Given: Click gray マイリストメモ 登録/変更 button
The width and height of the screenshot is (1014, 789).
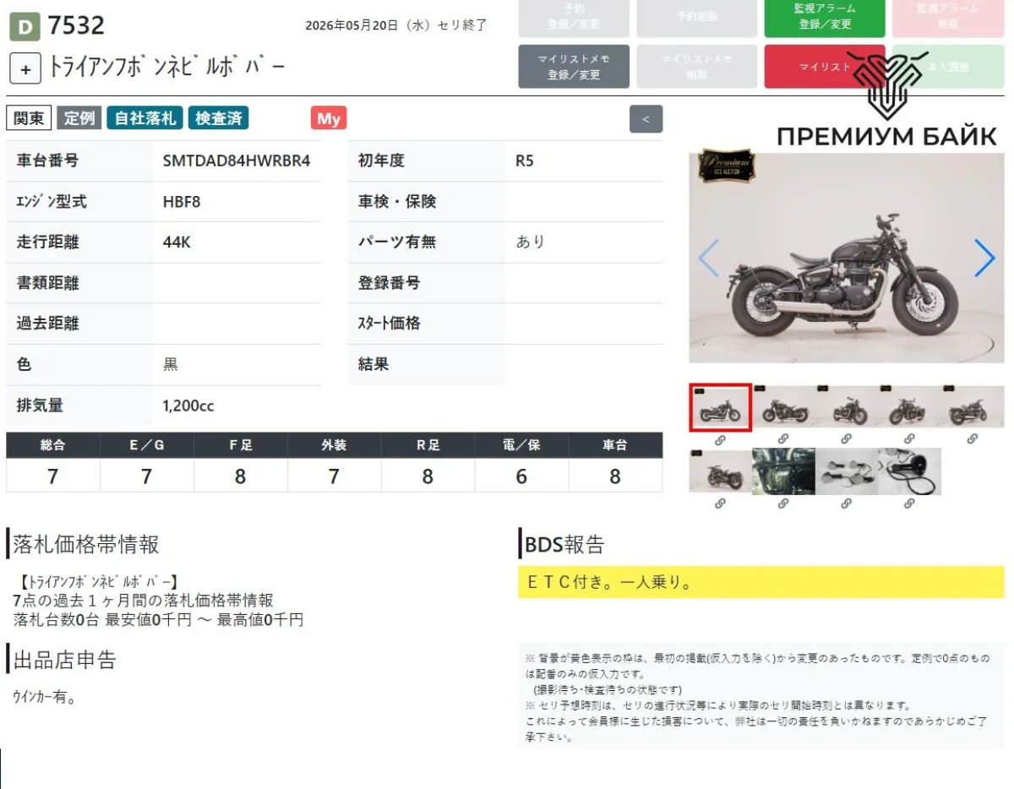Looking at the screenshot, I should point(574,67).
